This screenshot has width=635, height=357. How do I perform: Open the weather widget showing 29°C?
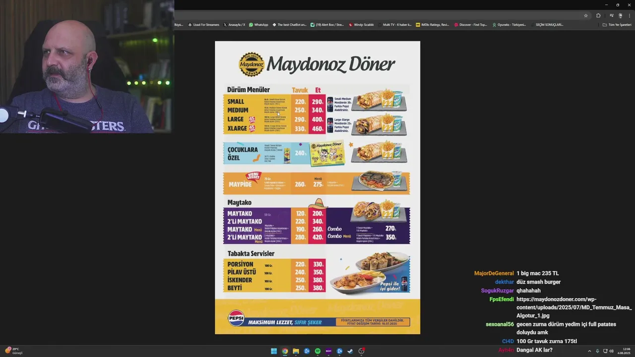tap(14, 351)
